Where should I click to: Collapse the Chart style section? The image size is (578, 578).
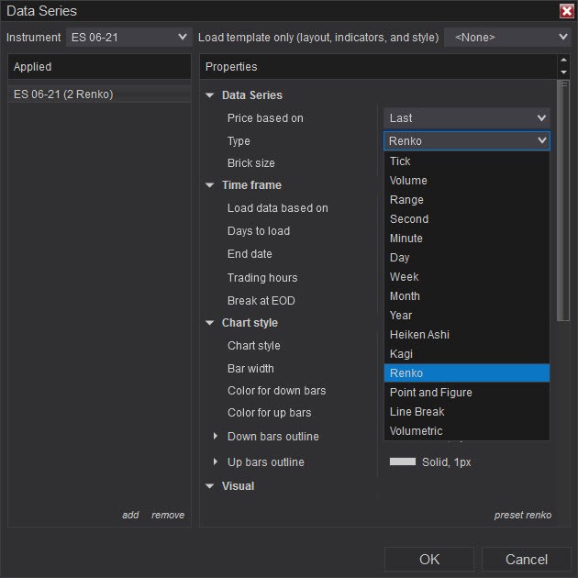pos(210,323)
